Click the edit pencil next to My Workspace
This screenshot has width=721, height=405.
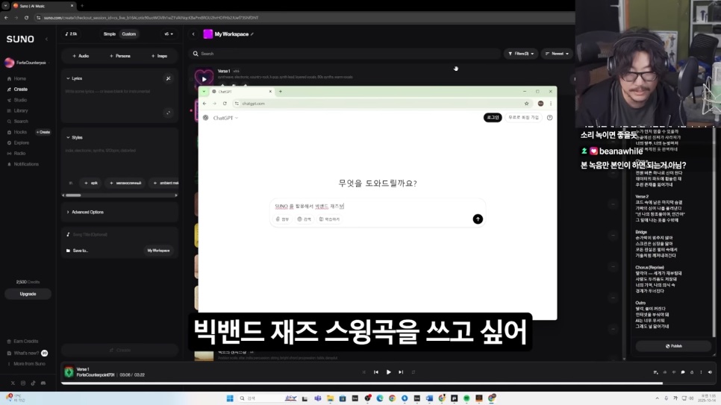pos(252,34)
